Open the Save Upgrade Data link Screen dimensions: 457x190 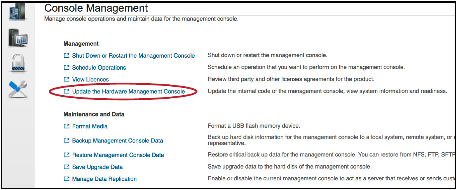coord(97,167)
